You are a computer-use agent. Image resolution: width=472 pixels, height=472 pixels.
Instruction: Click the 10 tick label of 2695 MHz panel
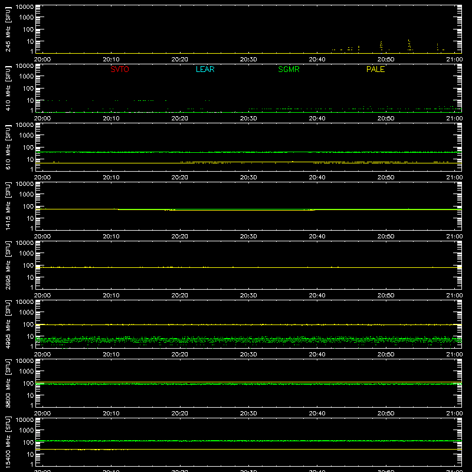30,277
